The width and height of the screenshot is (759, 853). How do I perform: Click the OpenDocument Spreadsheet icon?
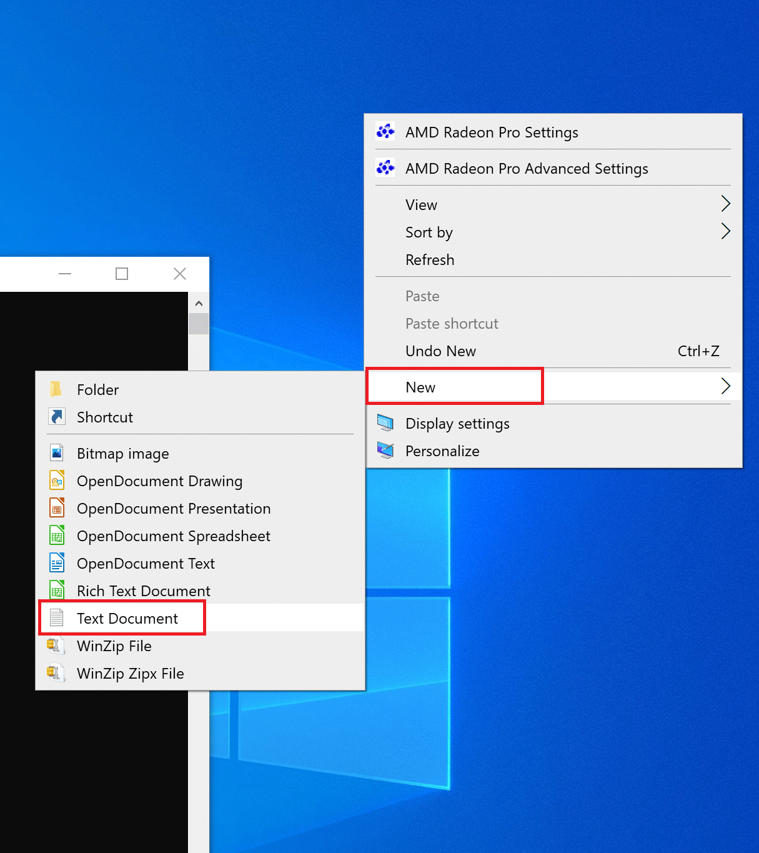point(57,535)
